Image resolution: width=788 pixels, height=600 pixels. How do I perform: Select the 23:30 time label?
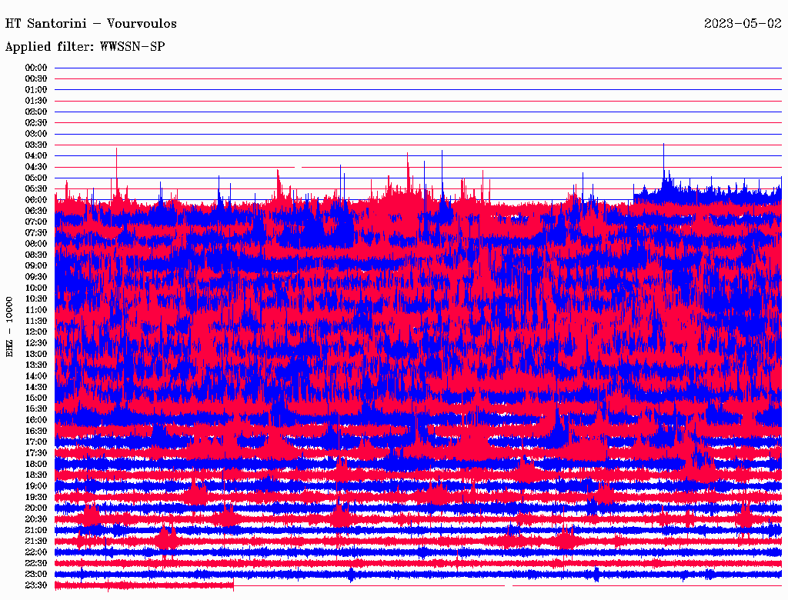pyautogui.click(x=36, y=585)
